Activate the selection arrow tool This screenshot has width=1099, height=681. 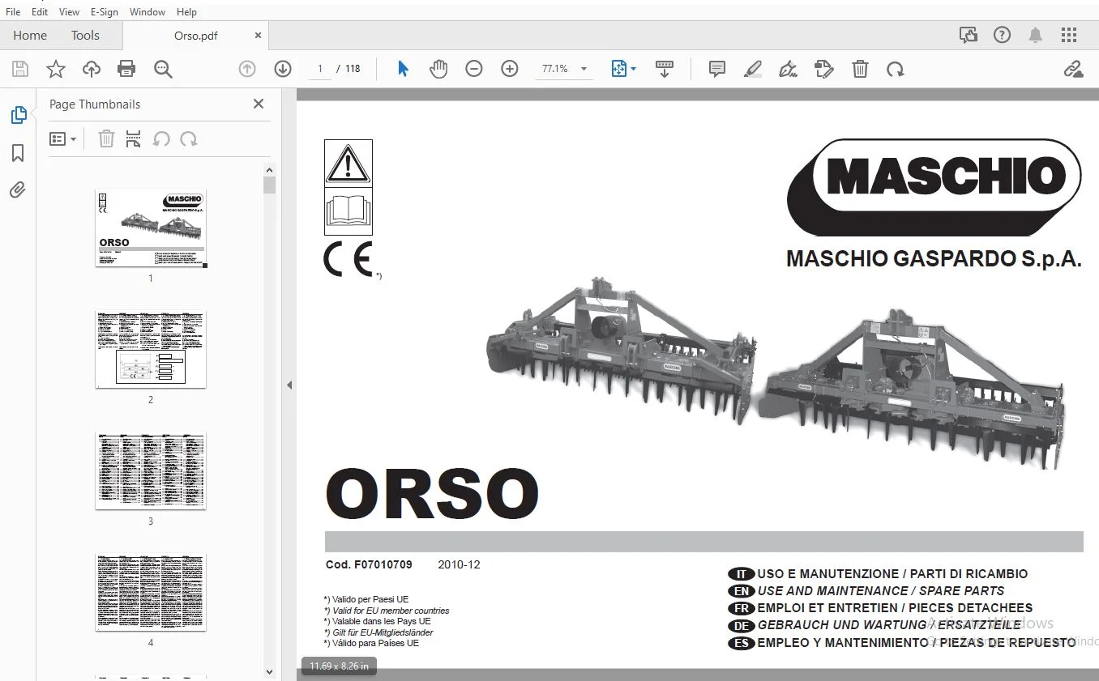(x=403, y=70)
